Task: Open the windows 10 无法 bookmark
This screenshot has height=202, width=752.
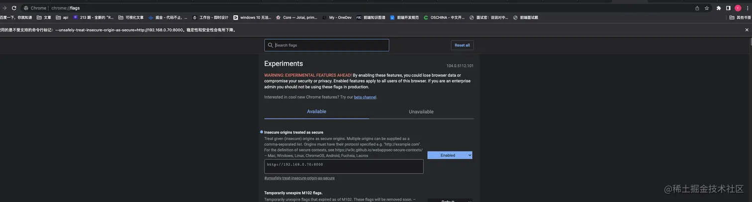Action: pyautogui.click(x=252, y=17)
